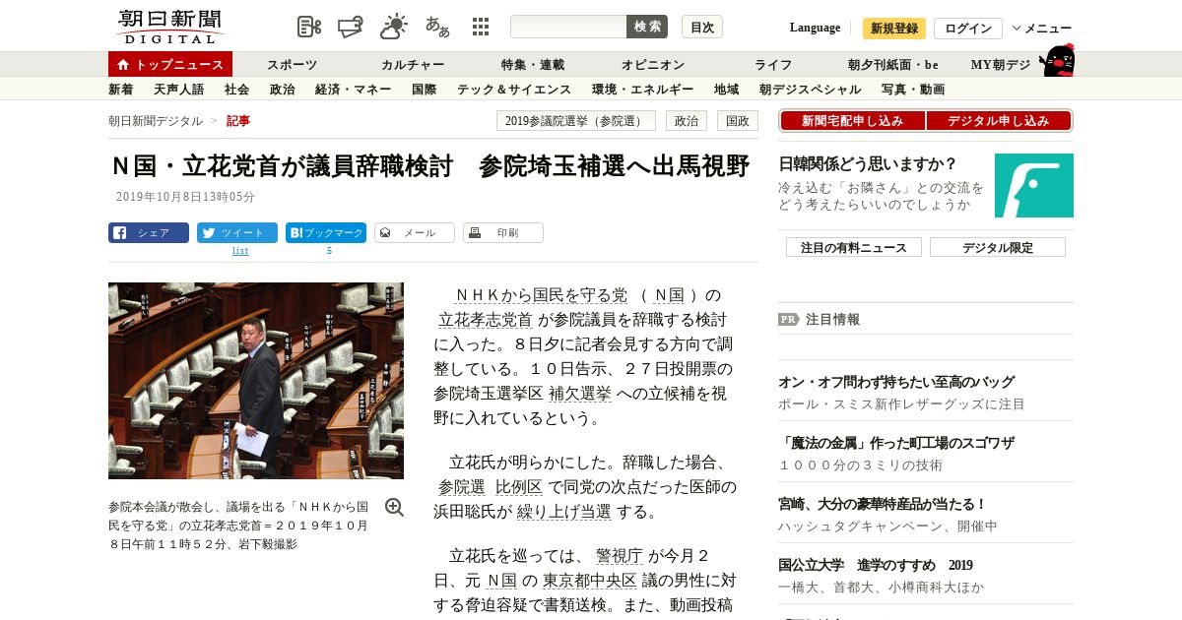Select 社会 in the sub-navigation

click(x=236, y=90)
